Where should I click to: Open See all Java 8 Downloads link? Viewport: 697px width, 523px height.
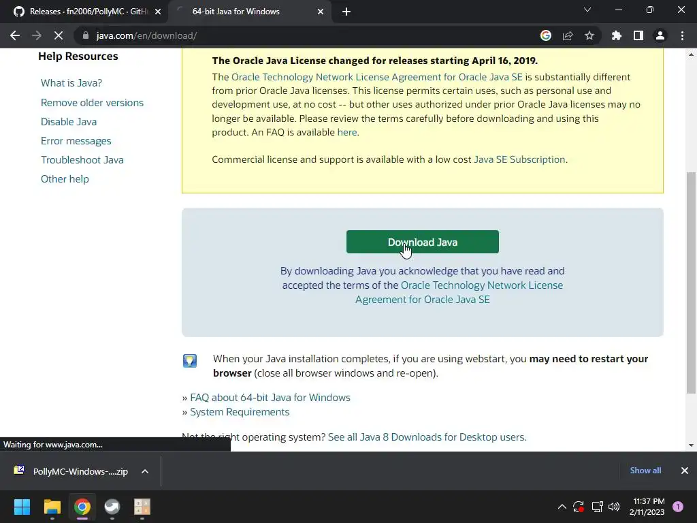tap(427, 437)
